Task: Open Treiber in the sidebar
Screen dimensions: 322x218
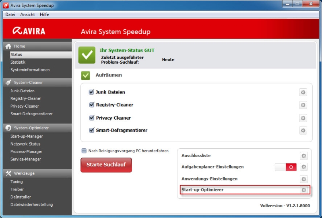Action: [x=17, y=189]
